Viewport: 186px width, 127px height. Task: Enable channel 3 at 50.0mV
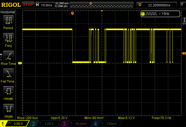(x=75, y=124)
